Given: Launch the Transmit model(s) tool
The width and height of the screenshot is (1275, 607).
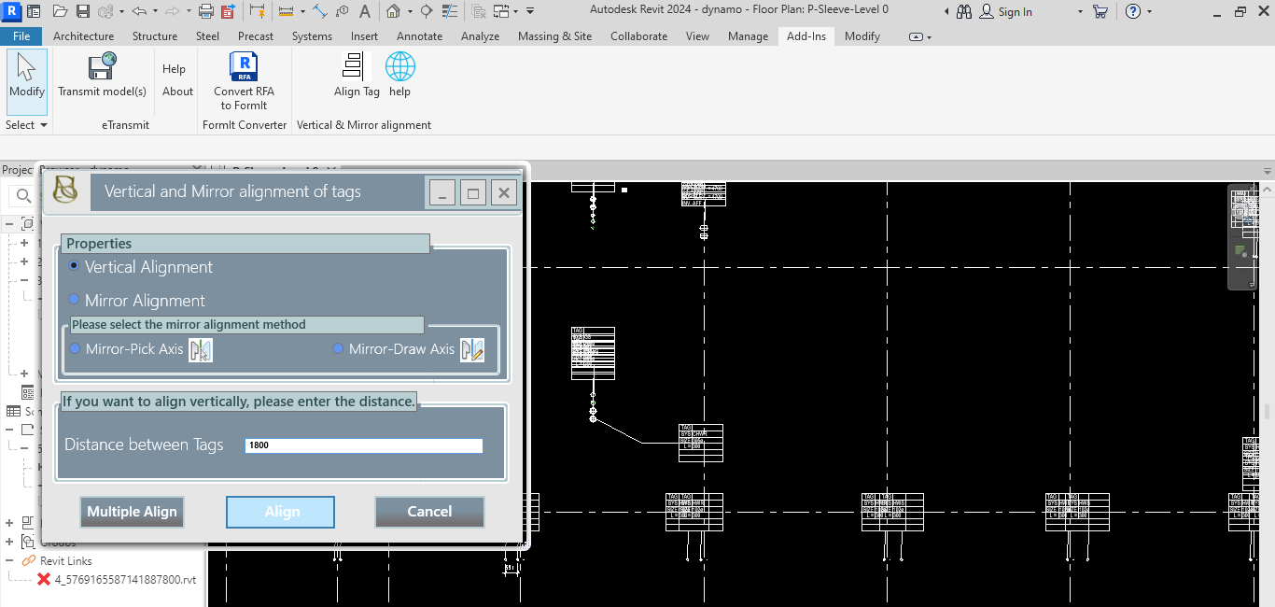Looking at the screenshot, I should tap(102, 75).
